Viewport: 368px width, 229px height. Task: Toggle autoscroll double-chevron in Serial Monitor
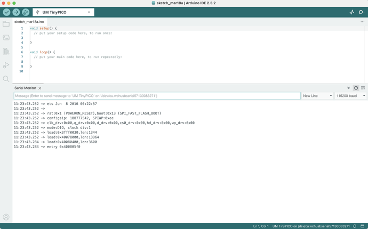[x=348, y=88]
